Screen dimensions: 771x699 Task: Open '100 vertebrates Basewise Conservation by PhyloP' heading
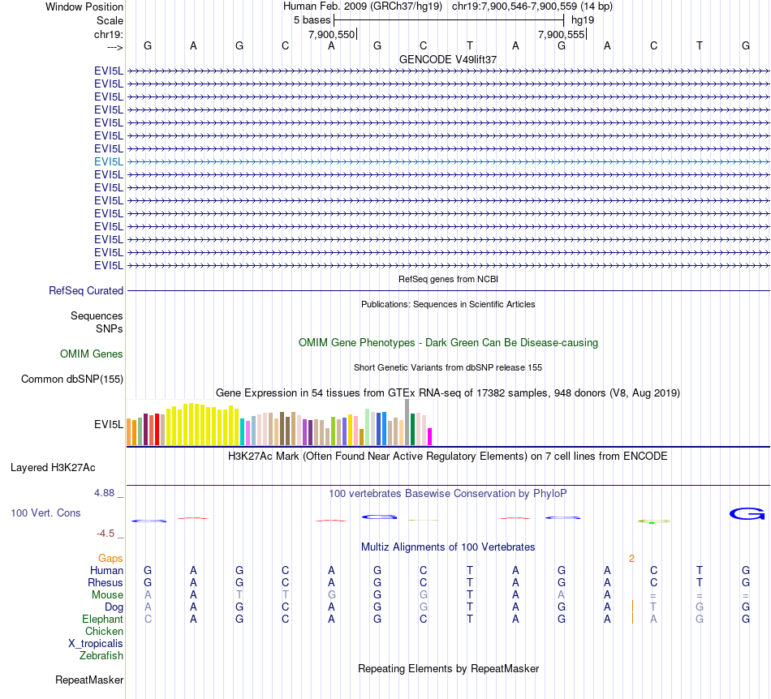click(448, 494)
